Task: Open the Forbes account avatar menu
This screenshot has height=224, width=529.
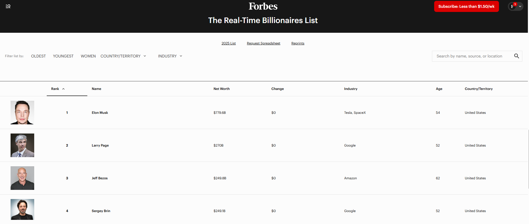Action: tap(512, 6)
